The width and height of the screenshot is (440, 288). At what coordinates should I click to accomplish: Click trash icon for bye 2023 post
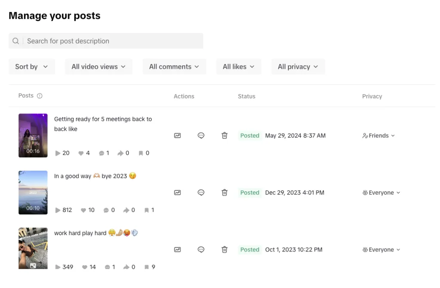coord(224,193)
